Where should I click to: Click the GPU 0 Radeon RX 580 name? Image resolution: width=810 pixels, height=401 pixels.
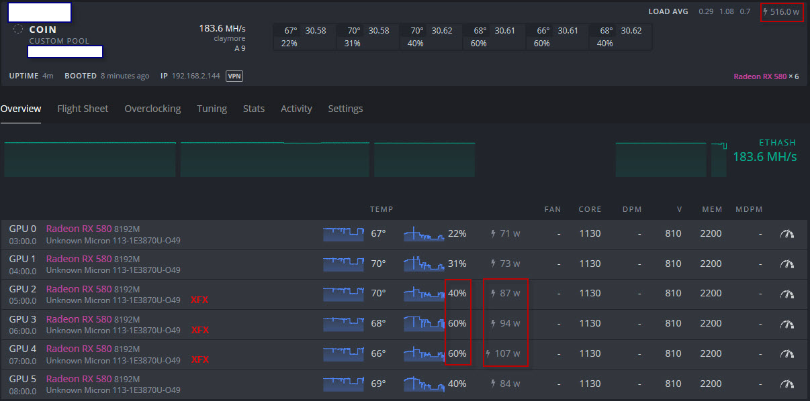tap(79, 229)
